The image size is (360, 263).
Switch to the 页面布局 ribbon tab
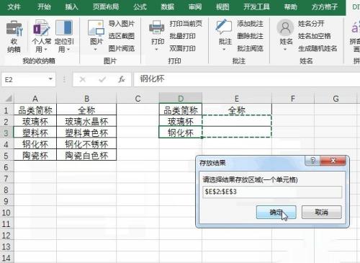(106, 6)
